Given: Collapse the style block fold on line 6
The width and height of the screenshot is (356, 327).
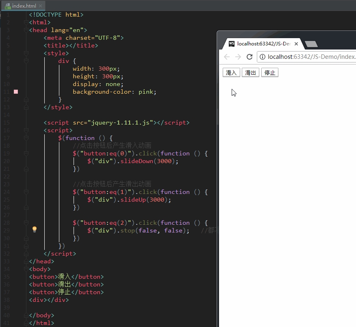Looking at the screenshot, I should point(26,53).
